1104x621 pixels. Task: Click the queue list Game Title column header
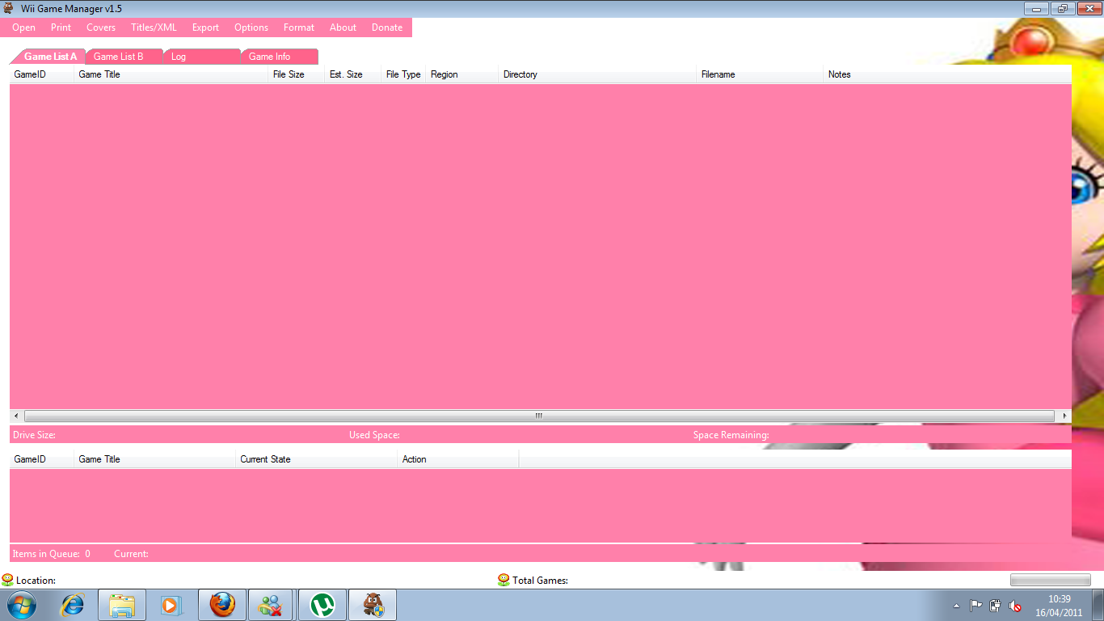(x=155, y=459)
